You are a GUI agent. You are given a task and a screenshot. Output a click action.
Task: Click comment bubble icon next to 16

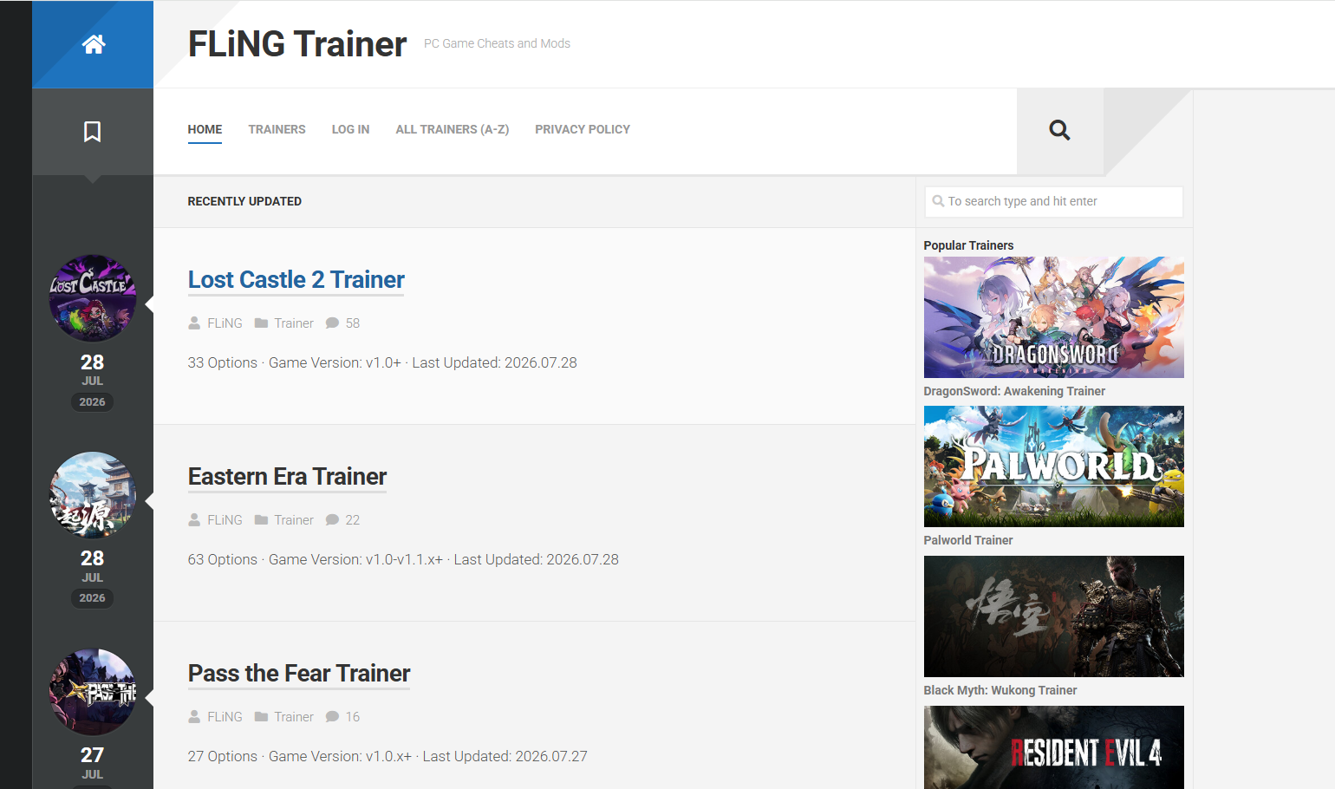[332, 717]
